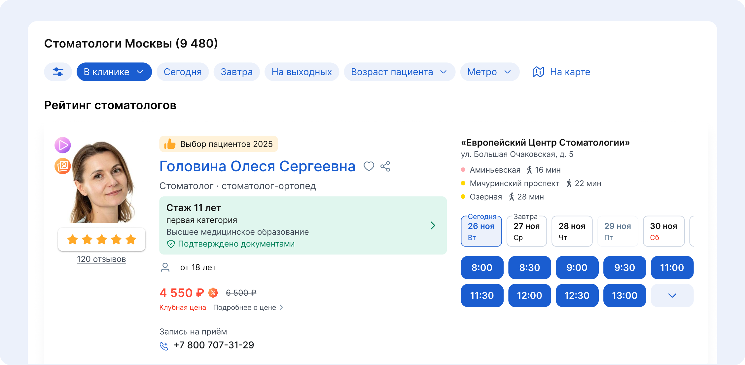
Task: Toggle the Завтра filter chip
Action: tap(237, 72)
